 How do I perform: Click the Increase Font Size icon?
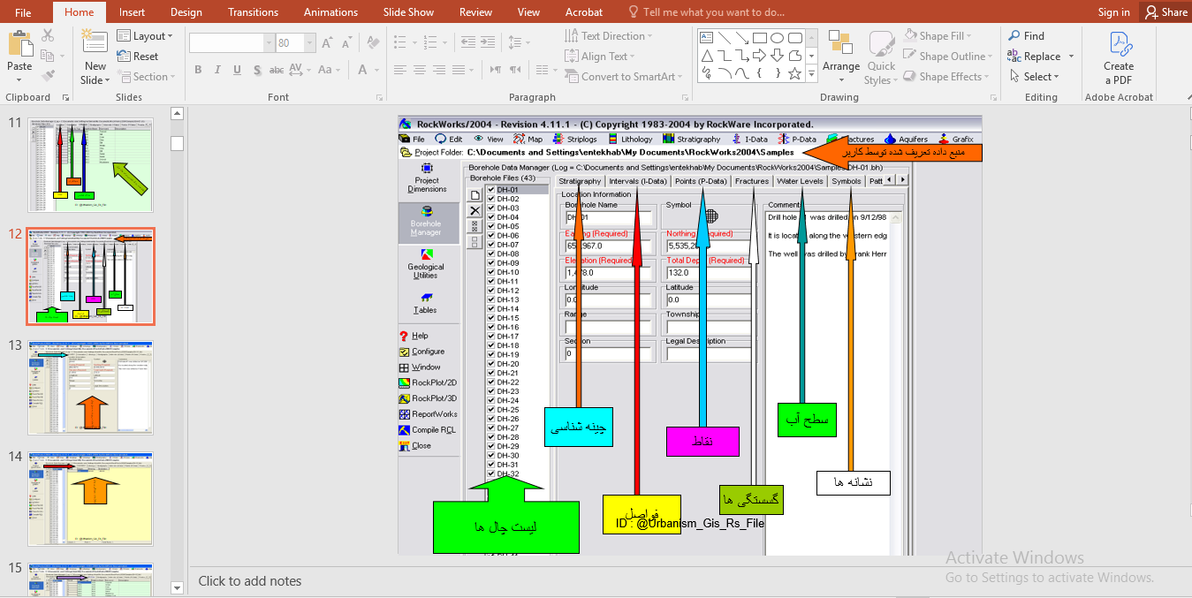tap(327, 42)
